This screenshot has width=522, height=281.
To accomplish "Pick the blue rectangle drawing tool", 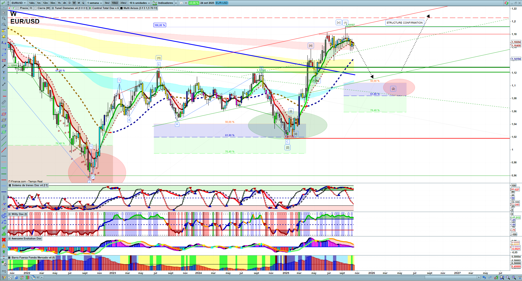I will point(4,54).
